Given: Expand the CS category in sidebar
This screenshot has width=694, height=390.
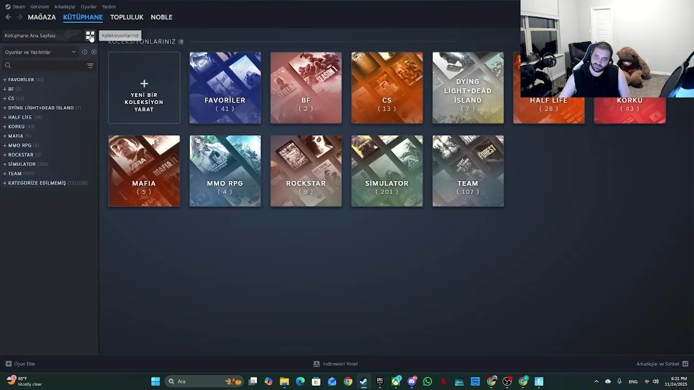Looking at the screenshot, I should coord(5,99).
